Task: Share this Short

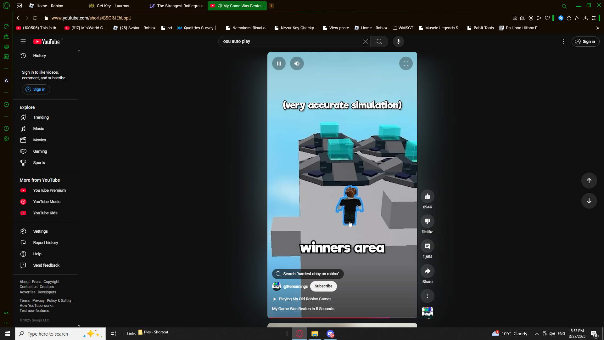Action: [x=428, y=271]
